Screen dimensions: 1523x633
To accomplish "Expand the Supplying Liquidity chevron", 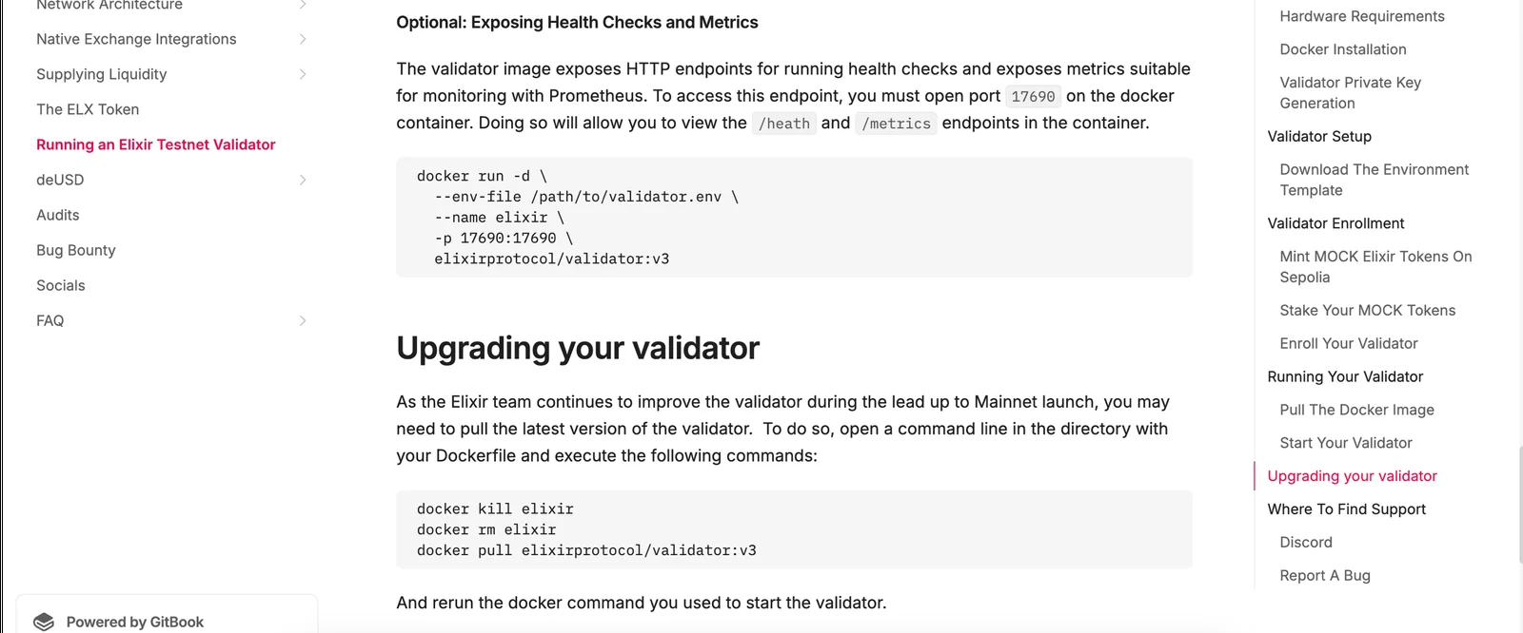I will pos(303,74).
